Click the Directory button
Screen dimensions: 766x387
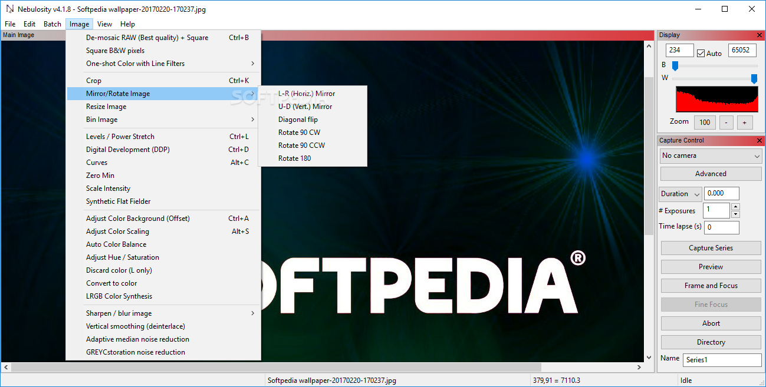[711, 342]
